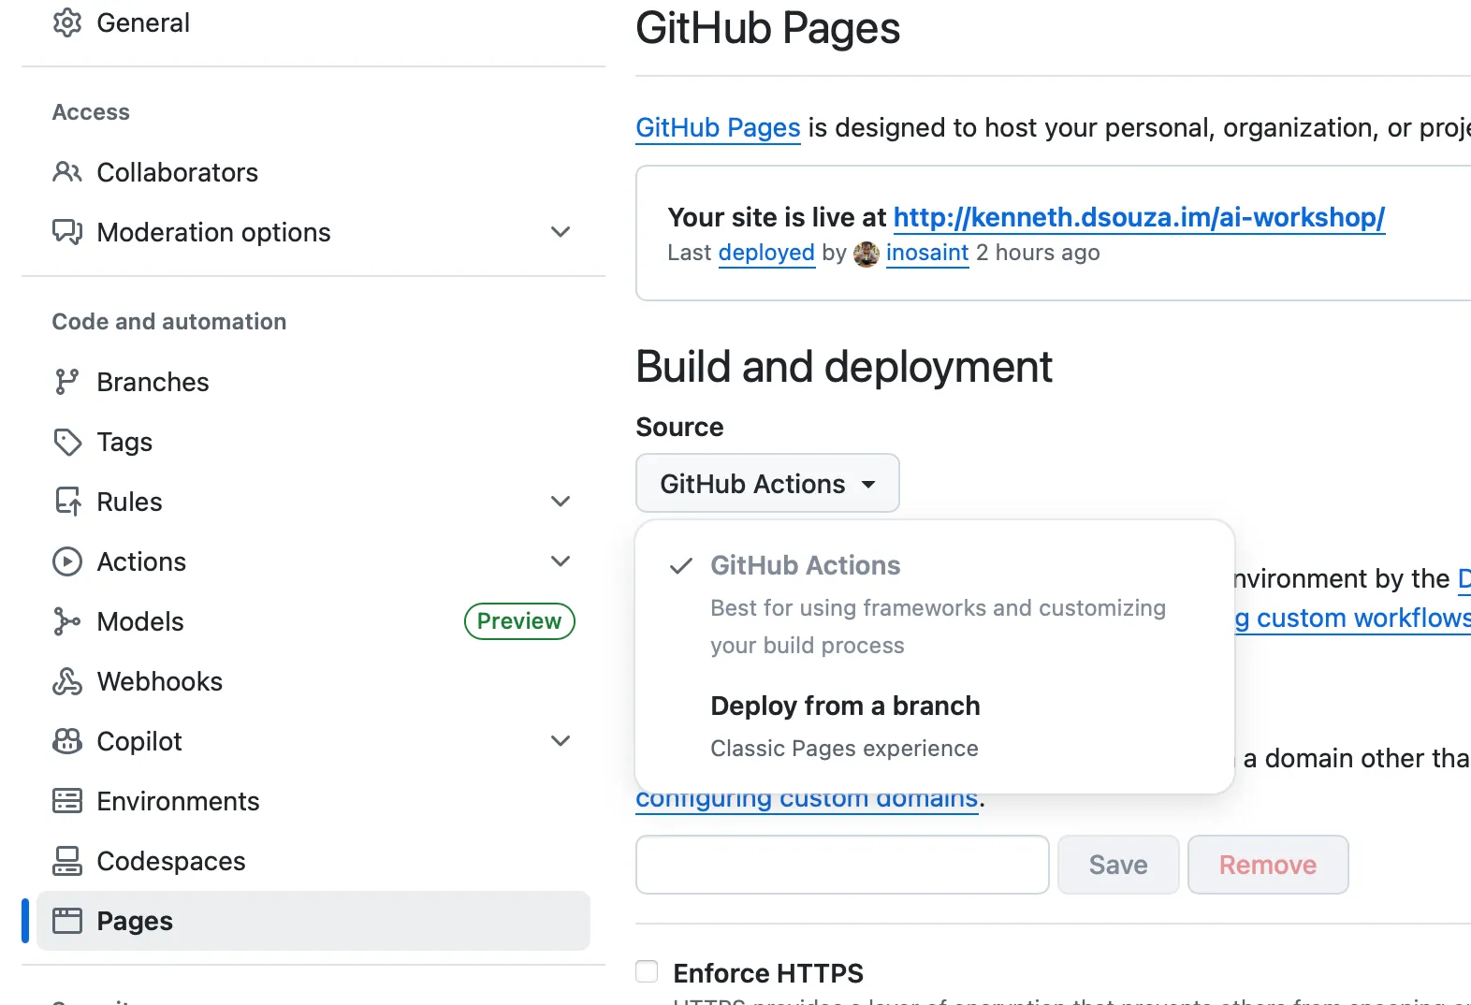Image resolution: width=1471 pixels, height=1005 pixels.
Task: Click the custom domain input field
Action: [x=842, y=865]
